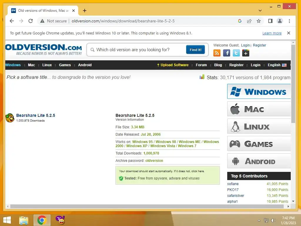Select Windows in the navigation bar

point(13,65)
